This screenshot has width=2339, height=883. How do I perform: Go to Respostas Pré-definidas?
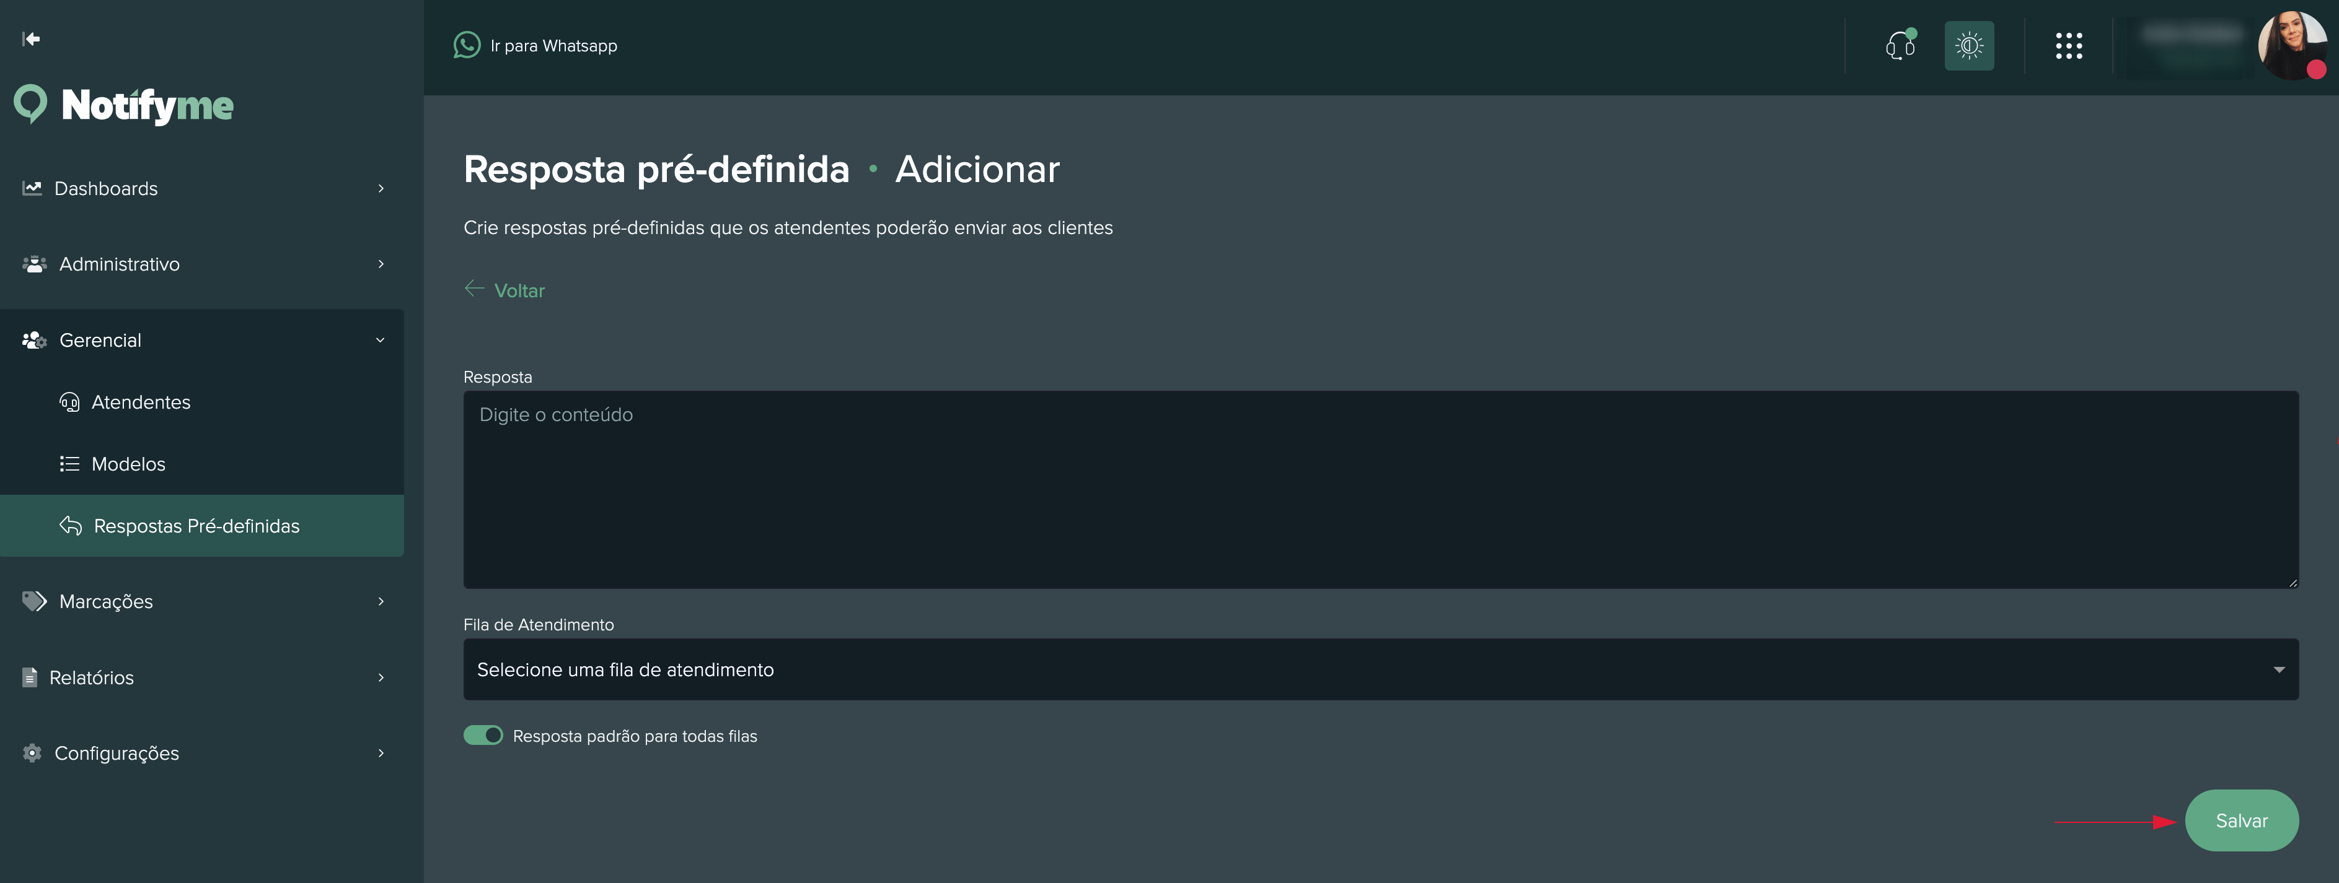(x=196, y=526)
